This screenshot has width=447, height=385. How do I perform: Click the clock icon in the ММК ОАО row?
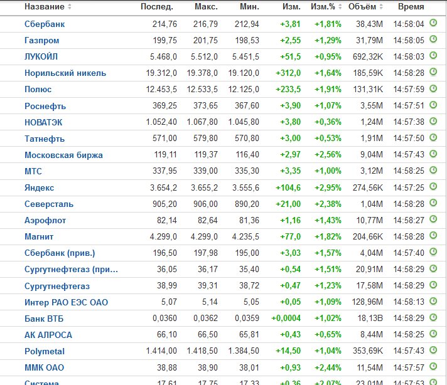[433, 366]
